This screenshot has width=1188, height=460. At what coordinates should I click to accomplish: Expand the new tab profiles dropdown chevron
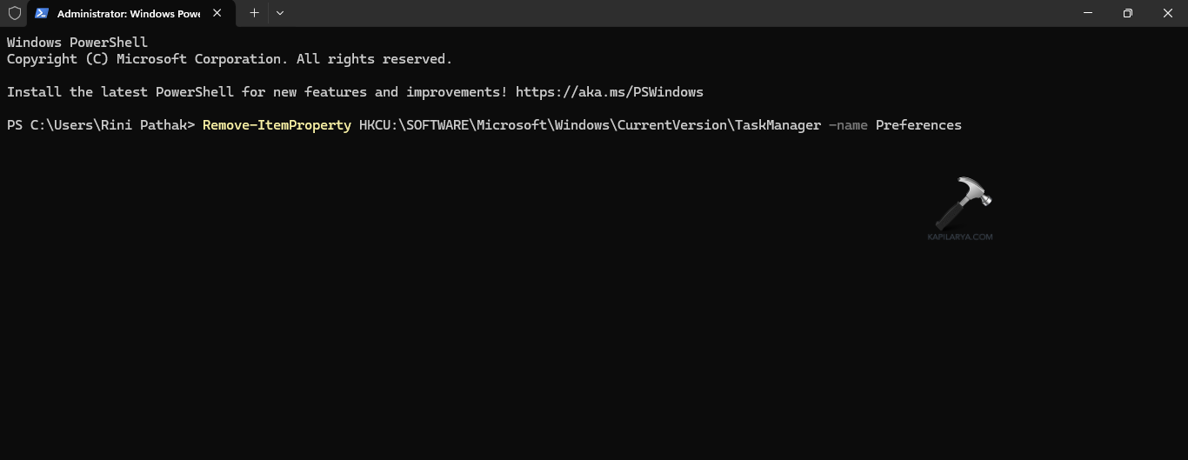(x=280, y=13)
